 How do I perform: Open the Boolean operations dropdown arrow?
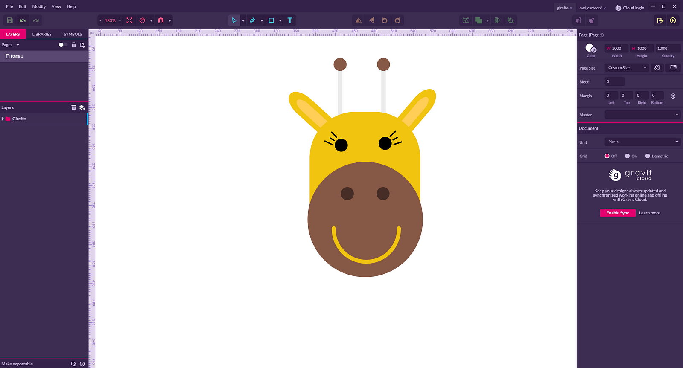pos(487,20)
